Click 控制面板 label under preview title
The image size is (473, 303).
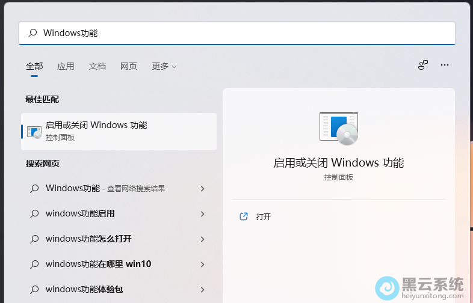point(339,177)
